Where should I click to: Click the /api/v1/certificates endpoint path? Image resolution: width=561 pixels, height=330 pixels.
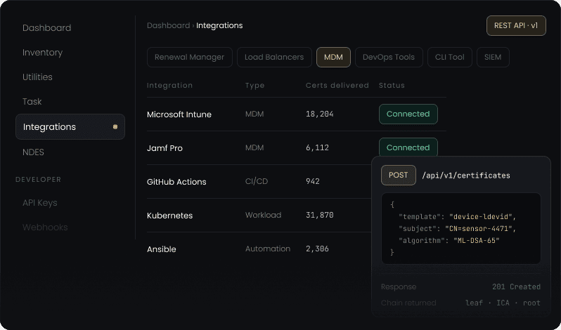click(466, 176)
